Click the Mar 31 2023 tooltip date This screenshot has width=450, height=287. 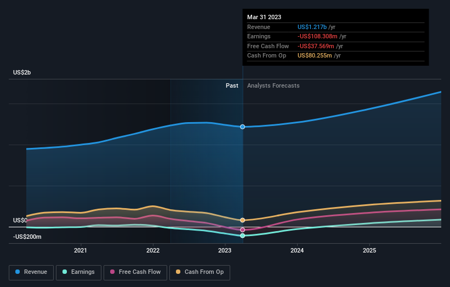coord(264,17)
